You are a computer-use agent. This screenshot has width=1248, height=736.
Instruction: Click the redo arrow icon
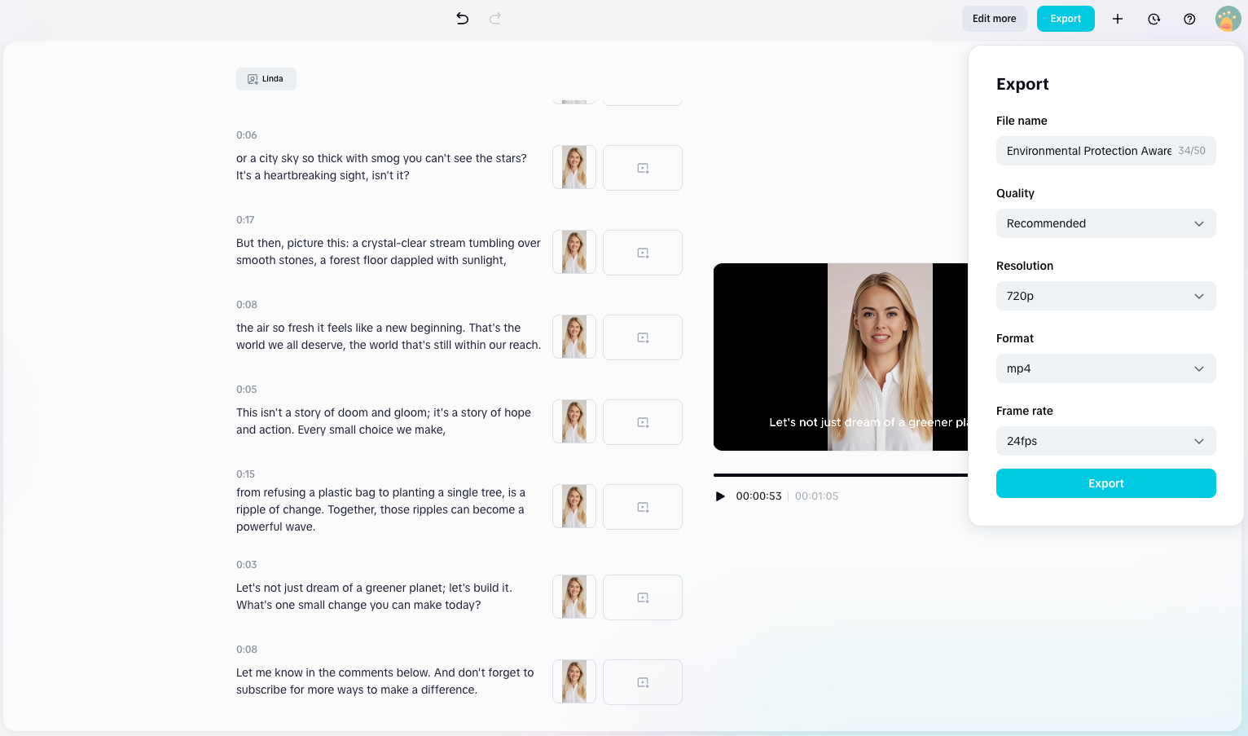pos(494,18)
